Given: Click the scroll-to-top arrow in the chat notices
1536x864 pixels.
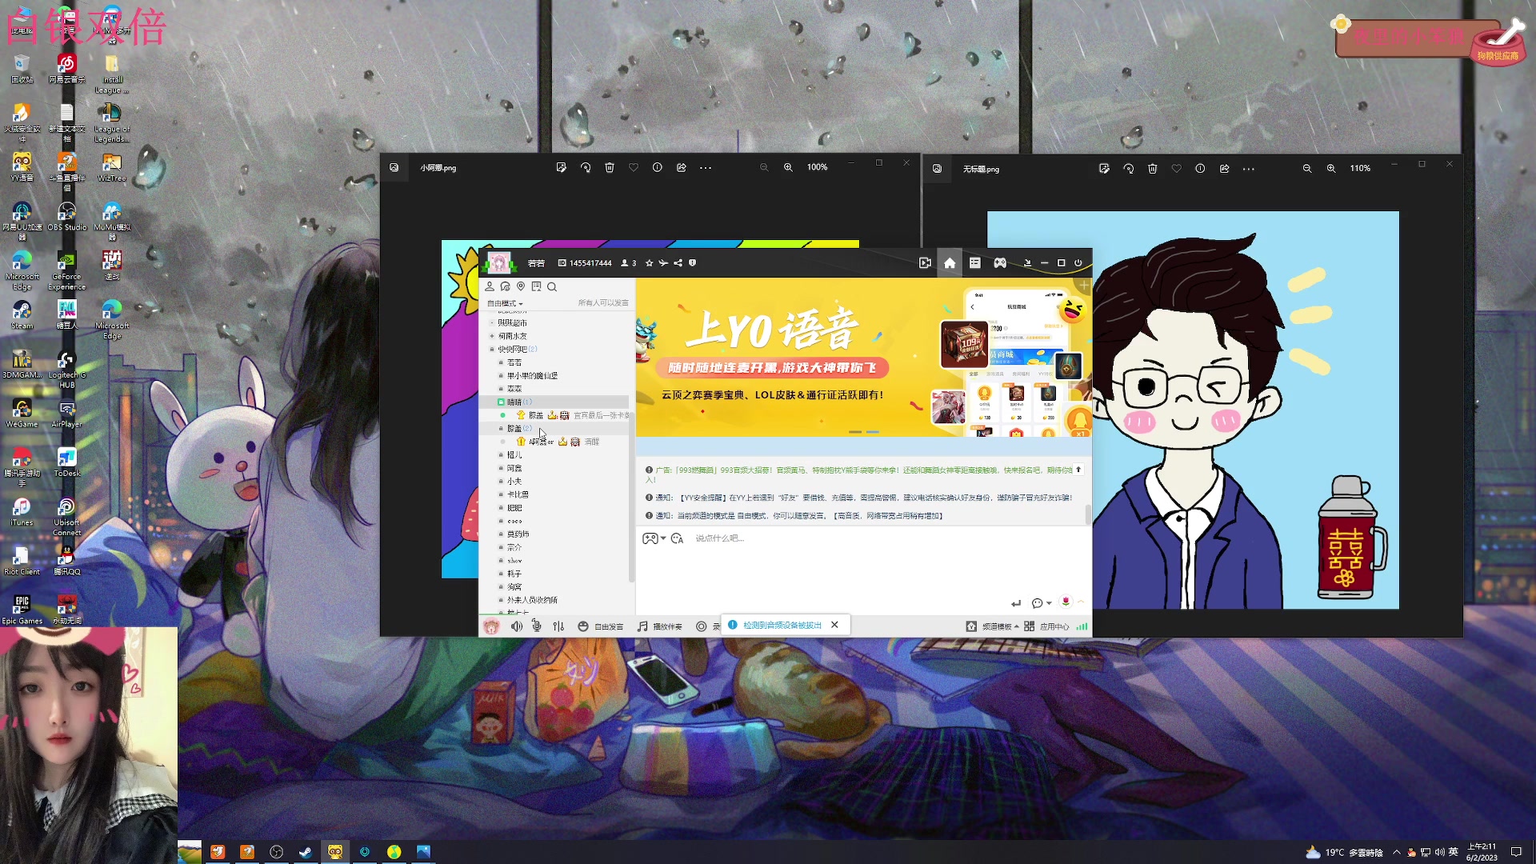Looking at the screenshot, I should pos(1078,470).
